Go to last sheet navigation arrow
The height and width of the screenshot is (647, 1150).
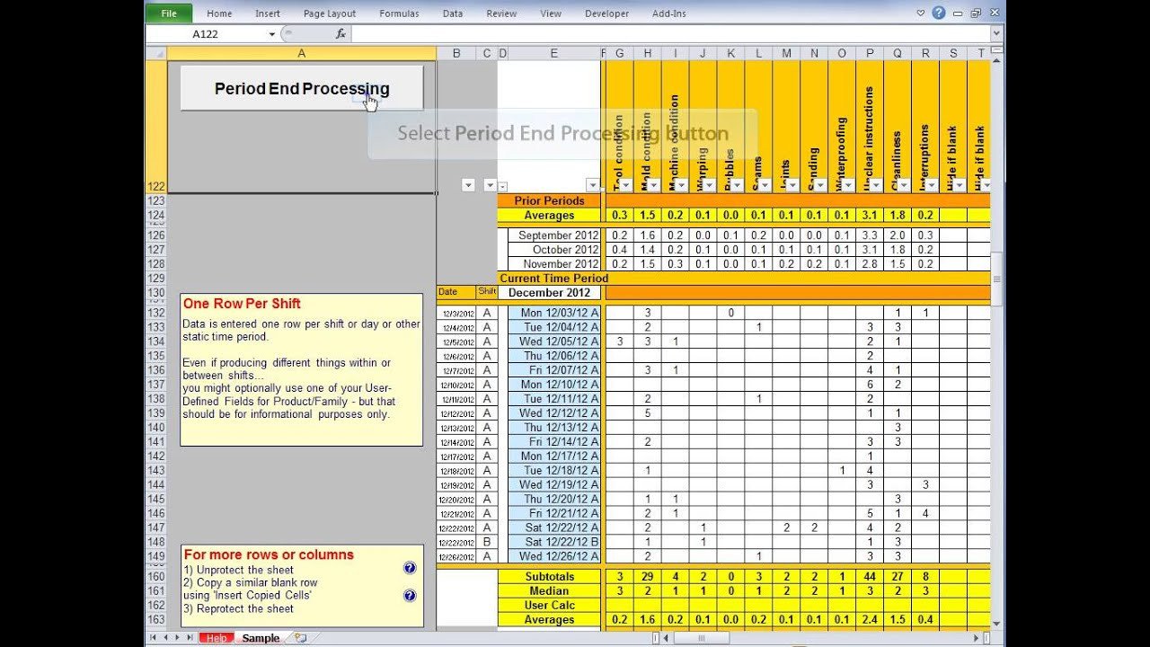click(189, 638)
